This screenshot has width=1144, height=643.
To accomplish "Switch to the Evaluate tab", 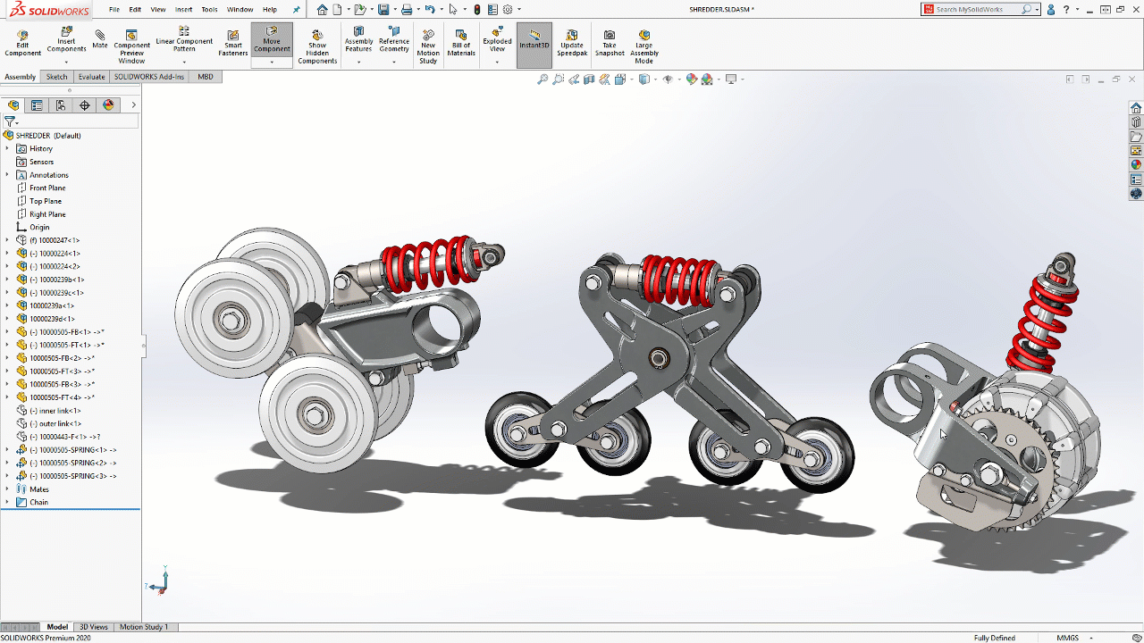I will tap(91, 77).
